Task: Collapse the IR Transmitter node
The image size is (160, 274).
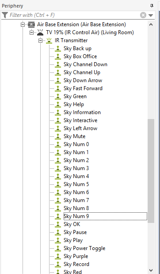Action: (x=40, y=40)
